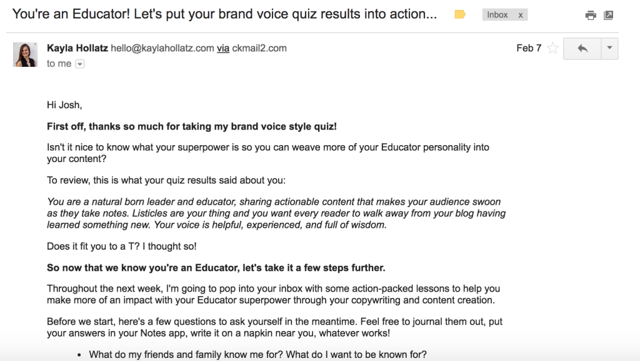Viewport: 640px width, 361px height.
Task: Star this email from Kayla Hollatz
Action: point(552,48)
